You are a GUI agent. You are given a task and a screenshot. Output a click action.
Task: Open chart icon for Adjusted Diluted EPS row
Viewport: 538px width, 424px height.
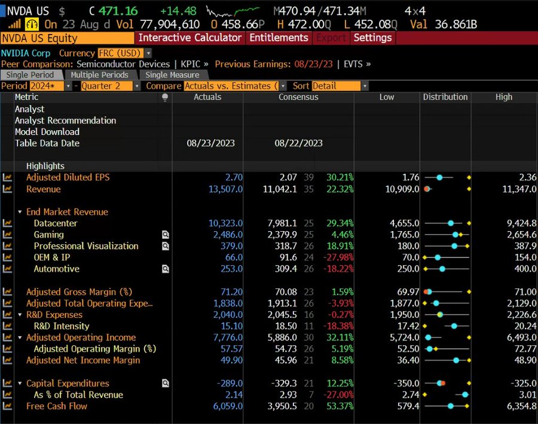(7, 177)
